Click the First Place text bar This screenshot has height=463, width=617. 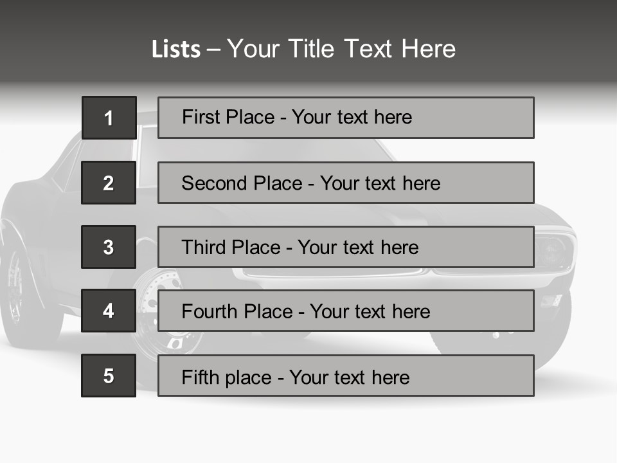pyautogui.click(x=346, y=118)
